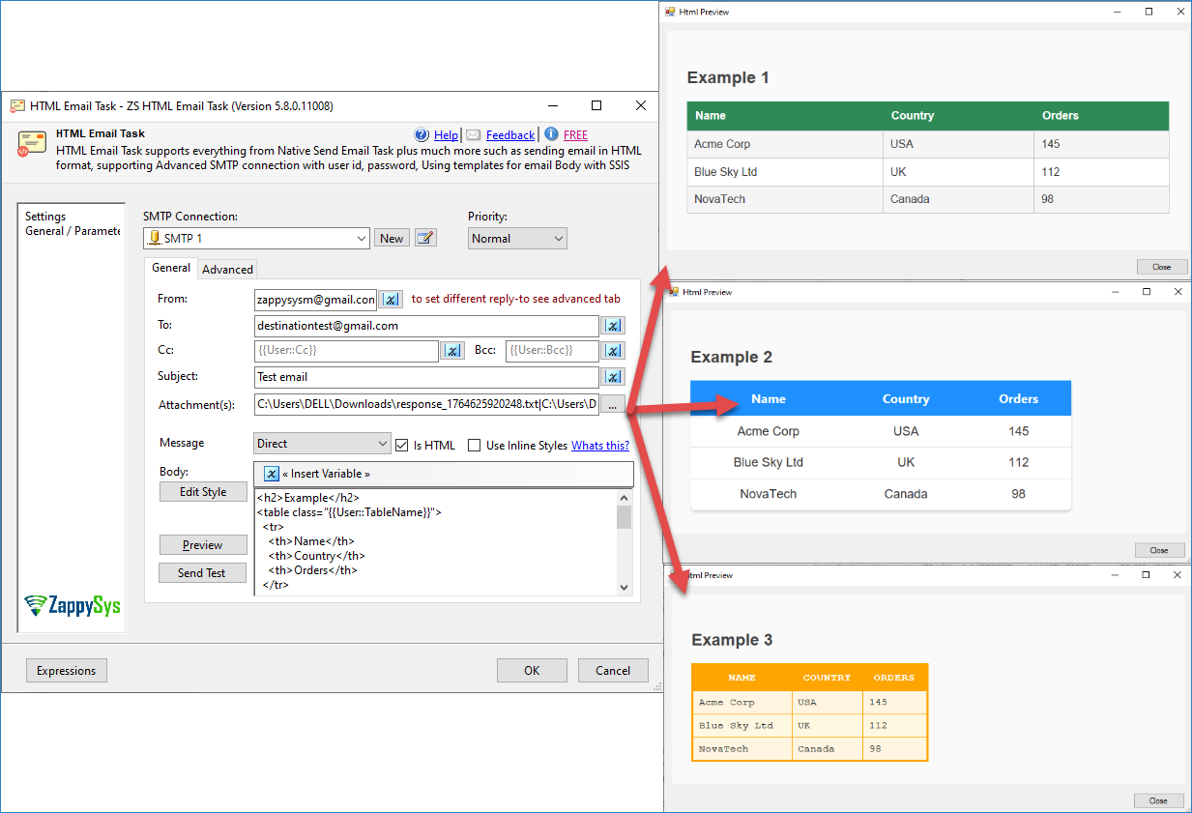Click variable icon next to From field
The height and width of the screenshot is (813, 1192).
(391, 300)
